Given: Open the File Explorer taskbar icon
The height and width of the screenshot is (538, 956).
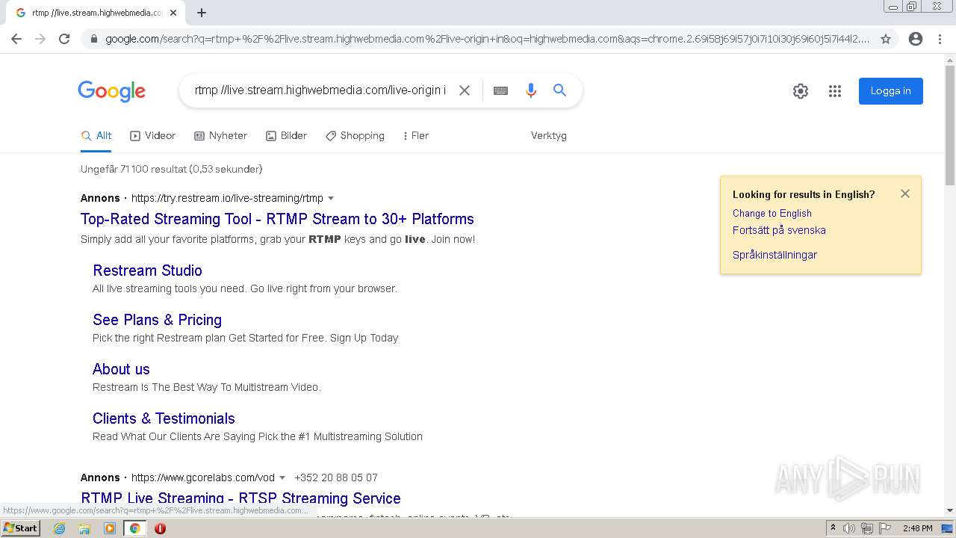Looking at the screenshot, I should [x=84, y=528].
